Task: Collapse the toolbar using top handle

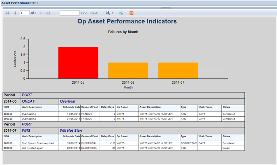Action: [x=166, y=8]
